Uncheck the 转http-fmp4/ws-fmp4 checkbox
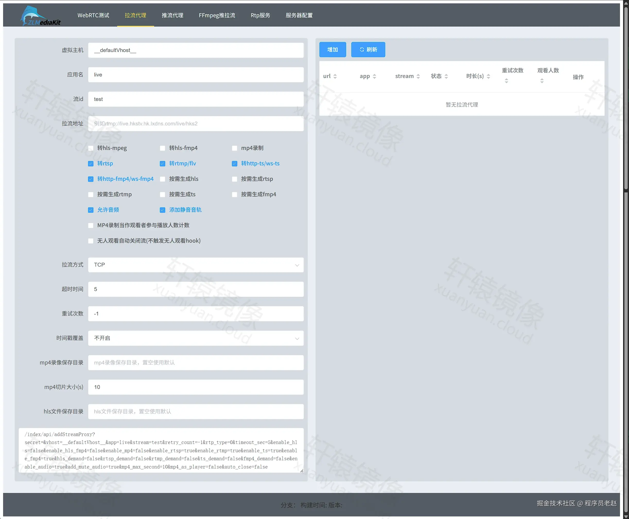Image resolution: width=629 pixels, height=519 pixels. [x=91, y=179]
